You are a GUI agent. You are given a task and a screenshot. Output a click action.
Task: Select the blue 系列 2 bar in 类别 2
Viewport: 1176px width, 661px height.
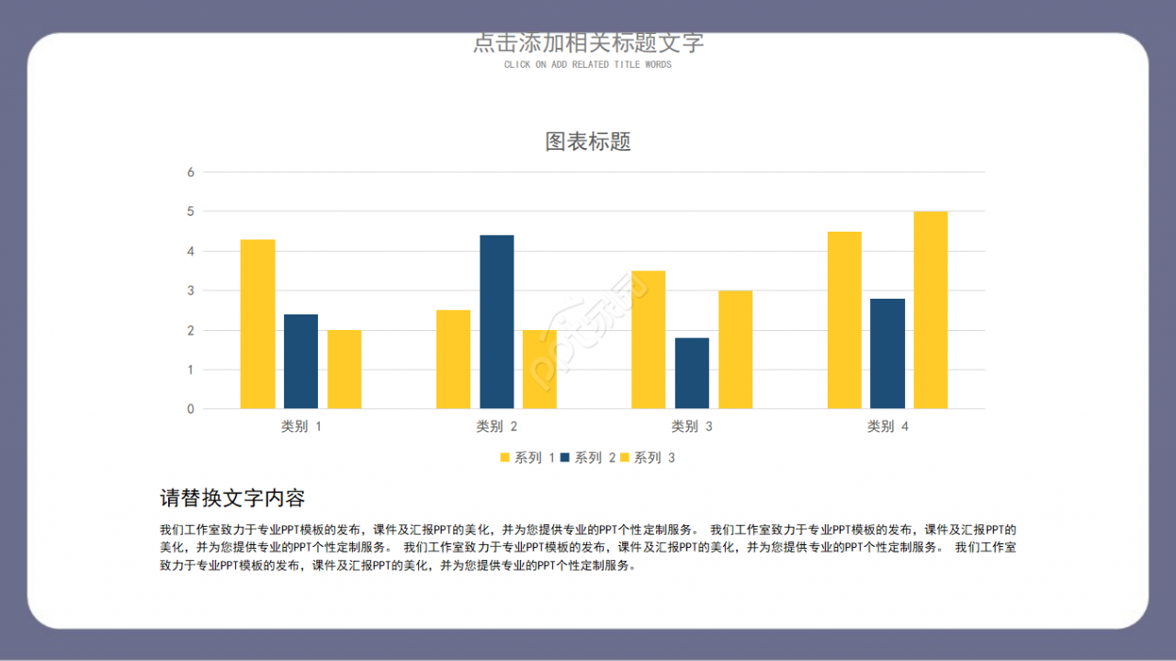point(497,322)
